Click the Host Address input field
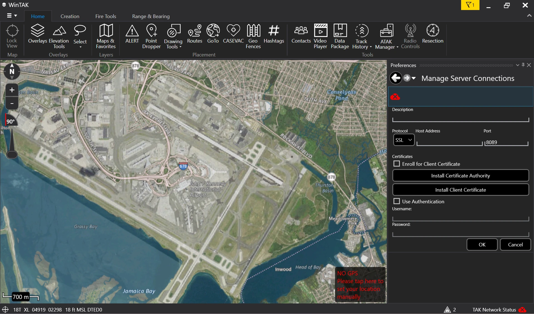Screen dimensions: 534x314 [449, 142]
